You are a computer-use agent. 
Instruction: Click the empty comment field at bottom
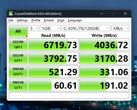pos(69,95)
